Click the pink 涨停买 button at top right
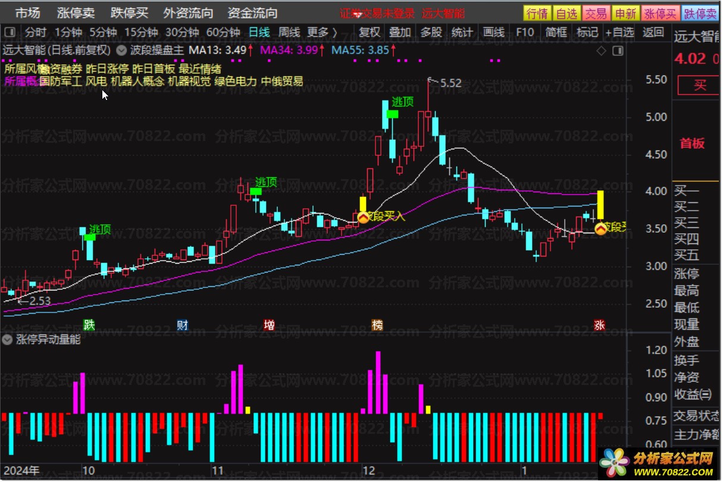The image size is (723, 482). point(660,13)
